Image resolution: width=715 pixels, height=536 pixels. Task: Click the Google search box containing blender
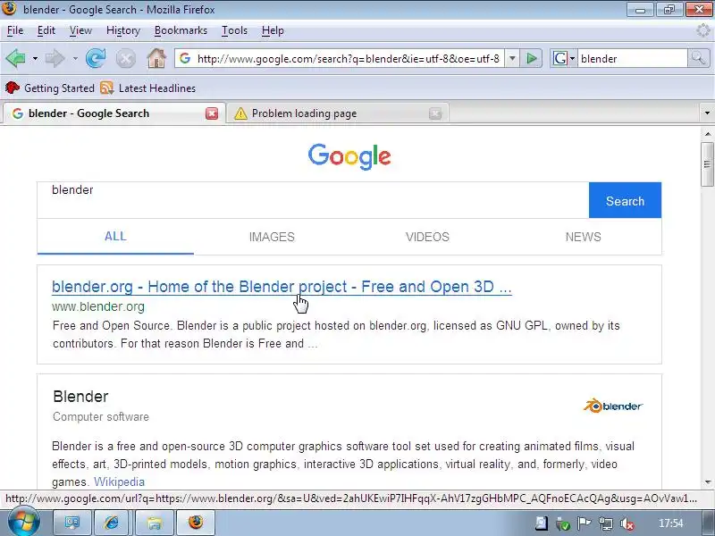[314, 200]
